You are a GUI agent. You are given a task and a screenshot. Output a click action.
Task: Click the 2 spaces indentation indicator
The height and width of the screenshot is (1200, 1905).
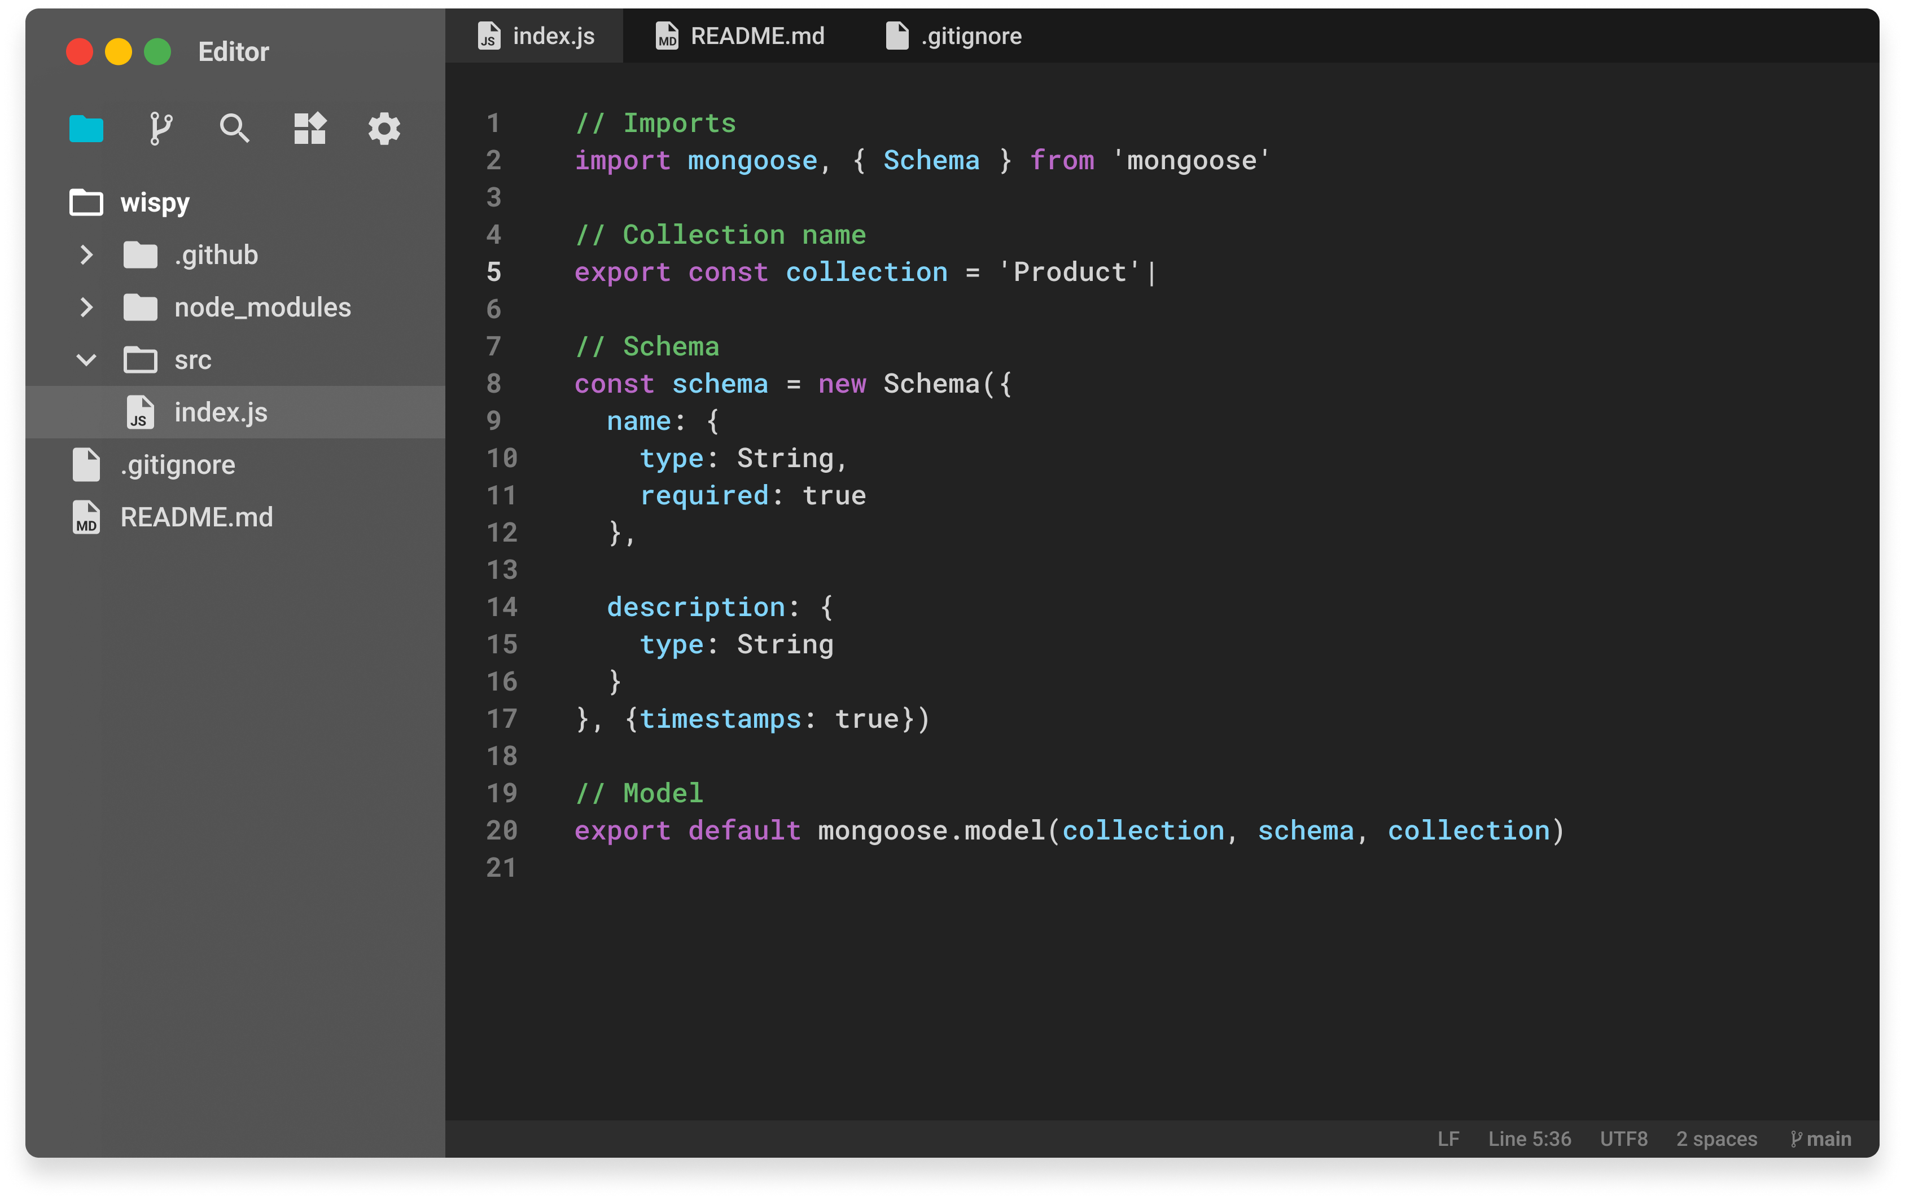click(x=1716, y=1139)
